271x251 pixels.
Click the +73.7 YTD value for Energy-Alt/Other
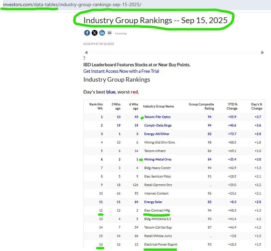pyautogui.click(x=232, y=134)
